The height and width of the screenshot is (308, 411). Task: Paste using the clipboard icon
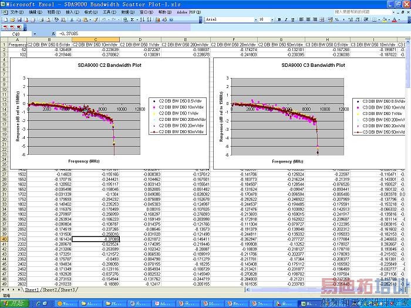(85, 19)
